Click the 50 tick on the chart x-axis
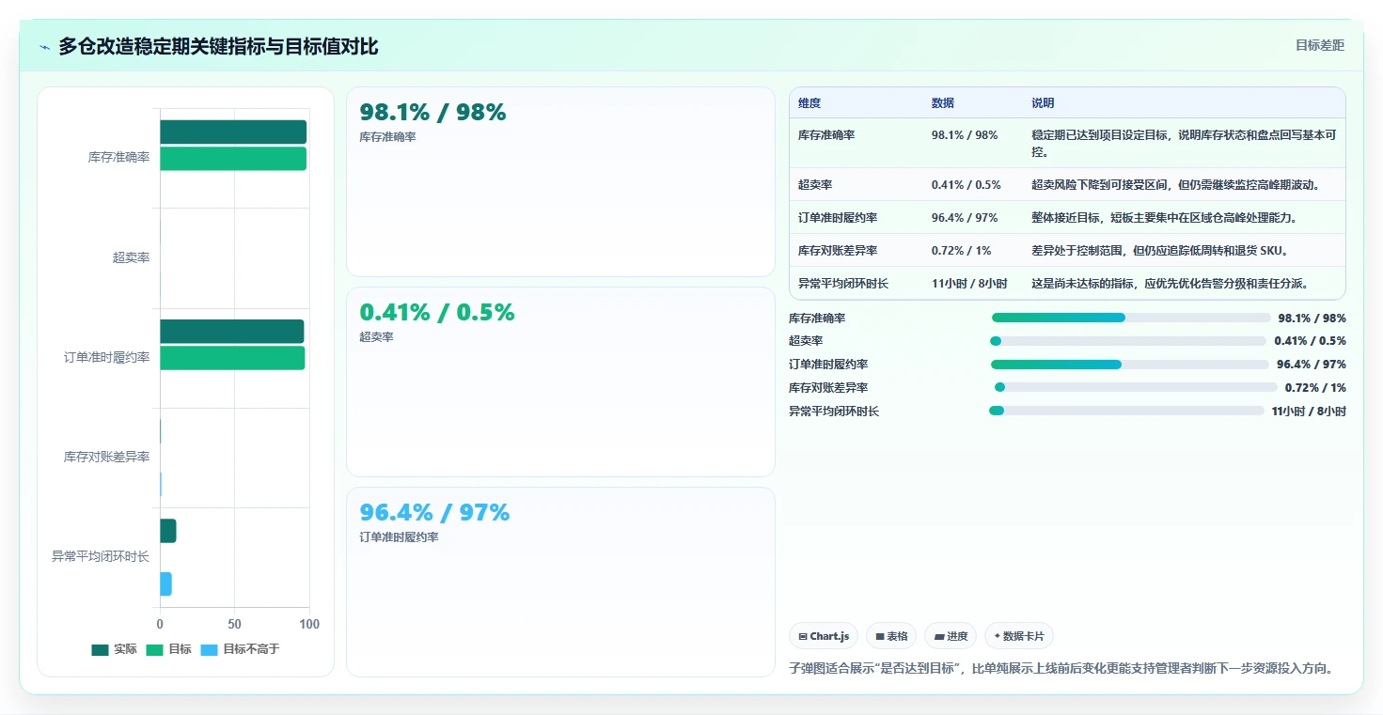The height and width of the screenshot is (715, 1383). click(234, 624)
